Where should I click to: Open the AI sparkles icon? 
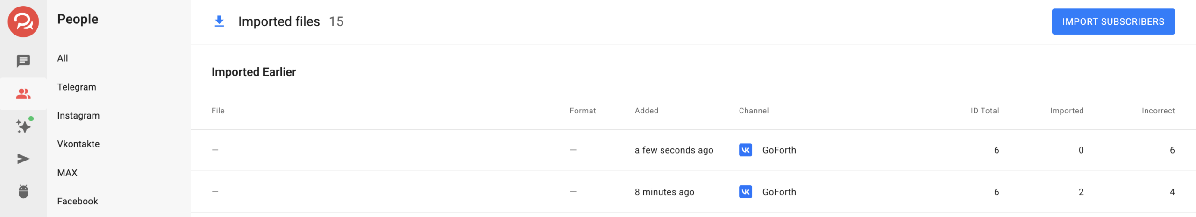tap(23, 126)
